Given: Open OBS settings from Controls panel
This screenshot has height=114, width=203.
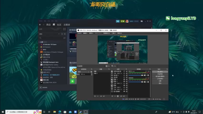Looking at the screenshot, I should pyautogui.click(x=160, y=81).
